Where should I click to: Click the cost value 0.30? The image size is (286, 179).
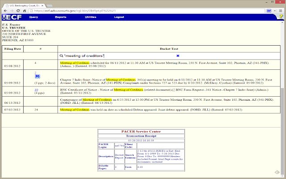coord(140,167)
